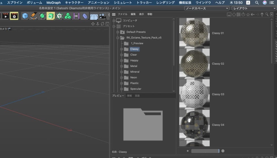Expand the Default Presets folder
The image size is (277, 158).
pyautogui.click(x=118, y=32)
